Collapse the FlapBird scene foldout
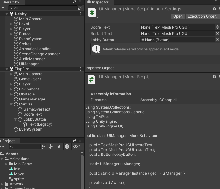220x189 pixels. (x=7, y=69)
